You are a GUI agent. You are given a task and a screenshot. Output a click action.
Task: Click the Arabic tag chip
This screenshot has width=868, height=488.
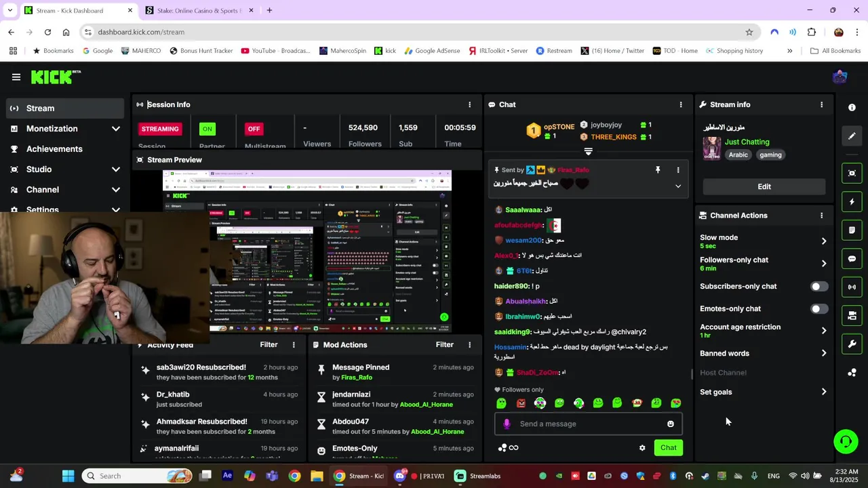[738, 155]
